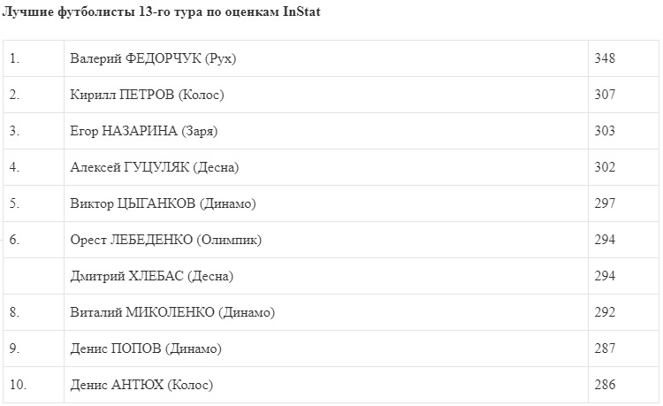Click the score value 307
The width and height of the screenshot is (663, 406).
[605, 95]
